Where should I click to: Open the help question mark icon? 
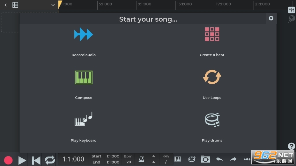291,146
